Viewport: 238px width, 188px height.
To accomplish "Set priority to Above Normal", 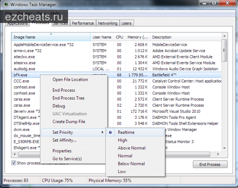I will (132, 148).
